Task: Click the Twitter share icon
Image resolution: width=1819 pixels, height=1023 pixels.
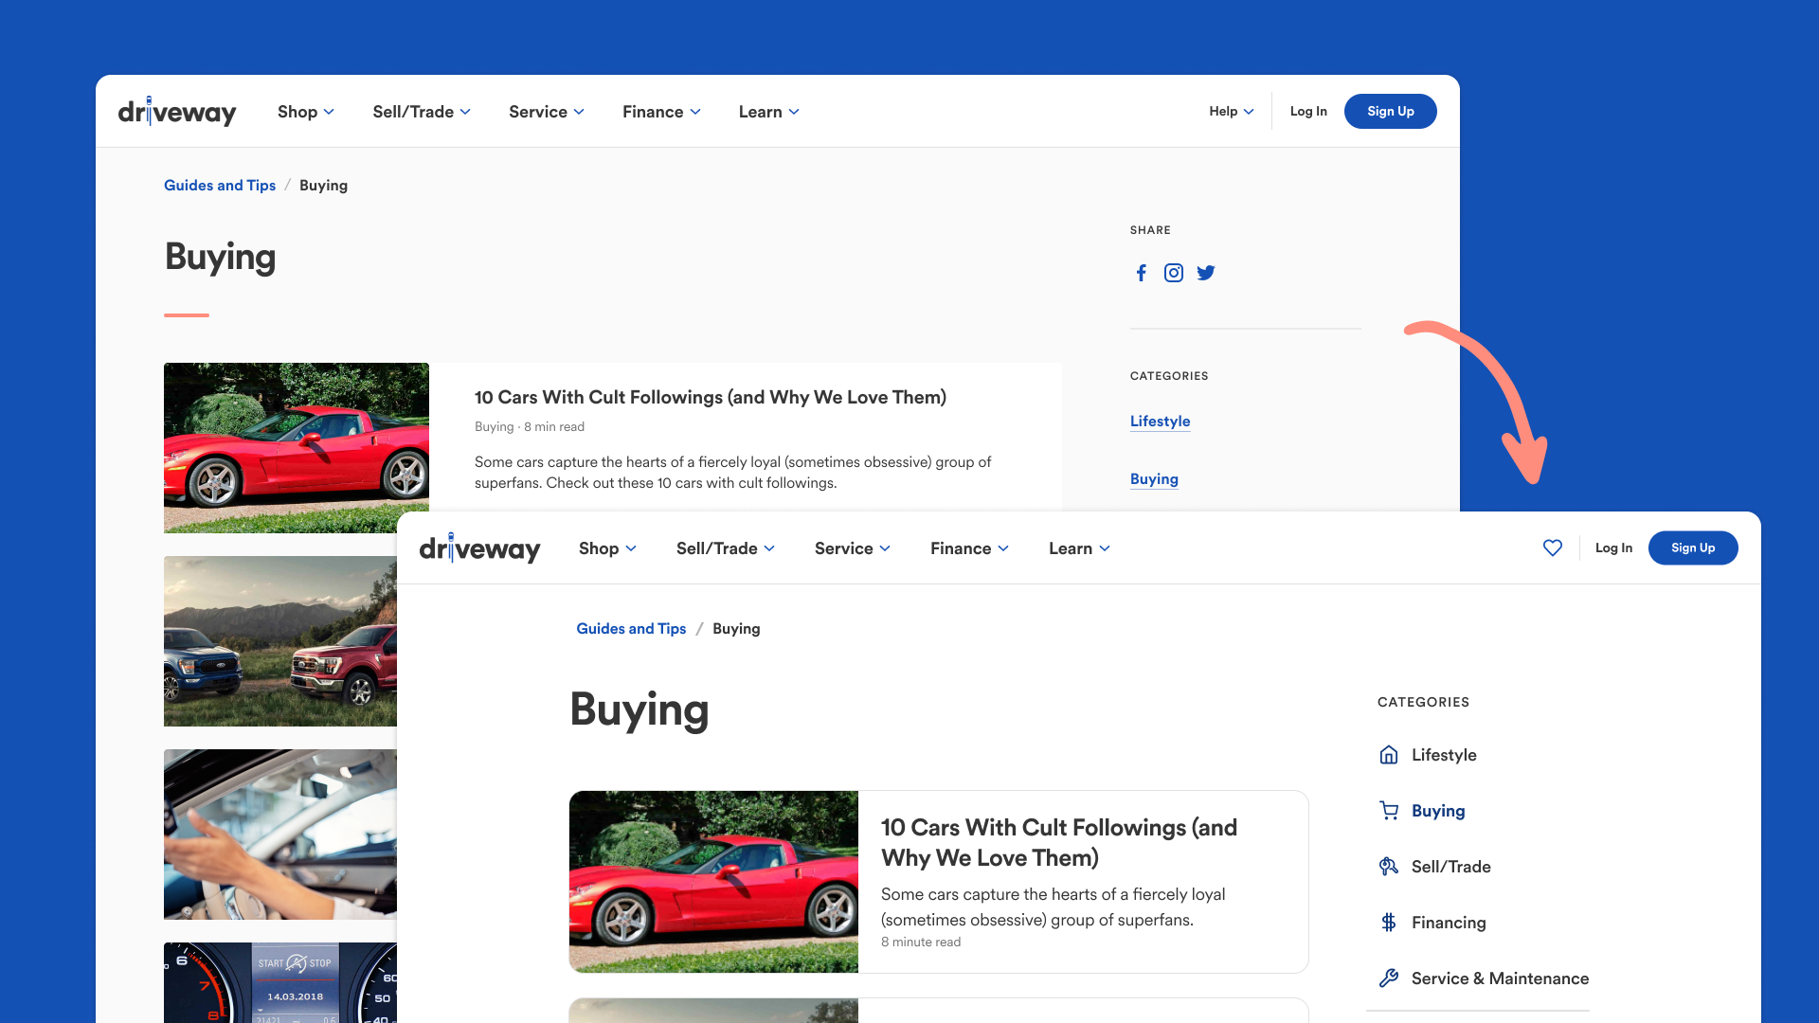Action: [1205, 273]
